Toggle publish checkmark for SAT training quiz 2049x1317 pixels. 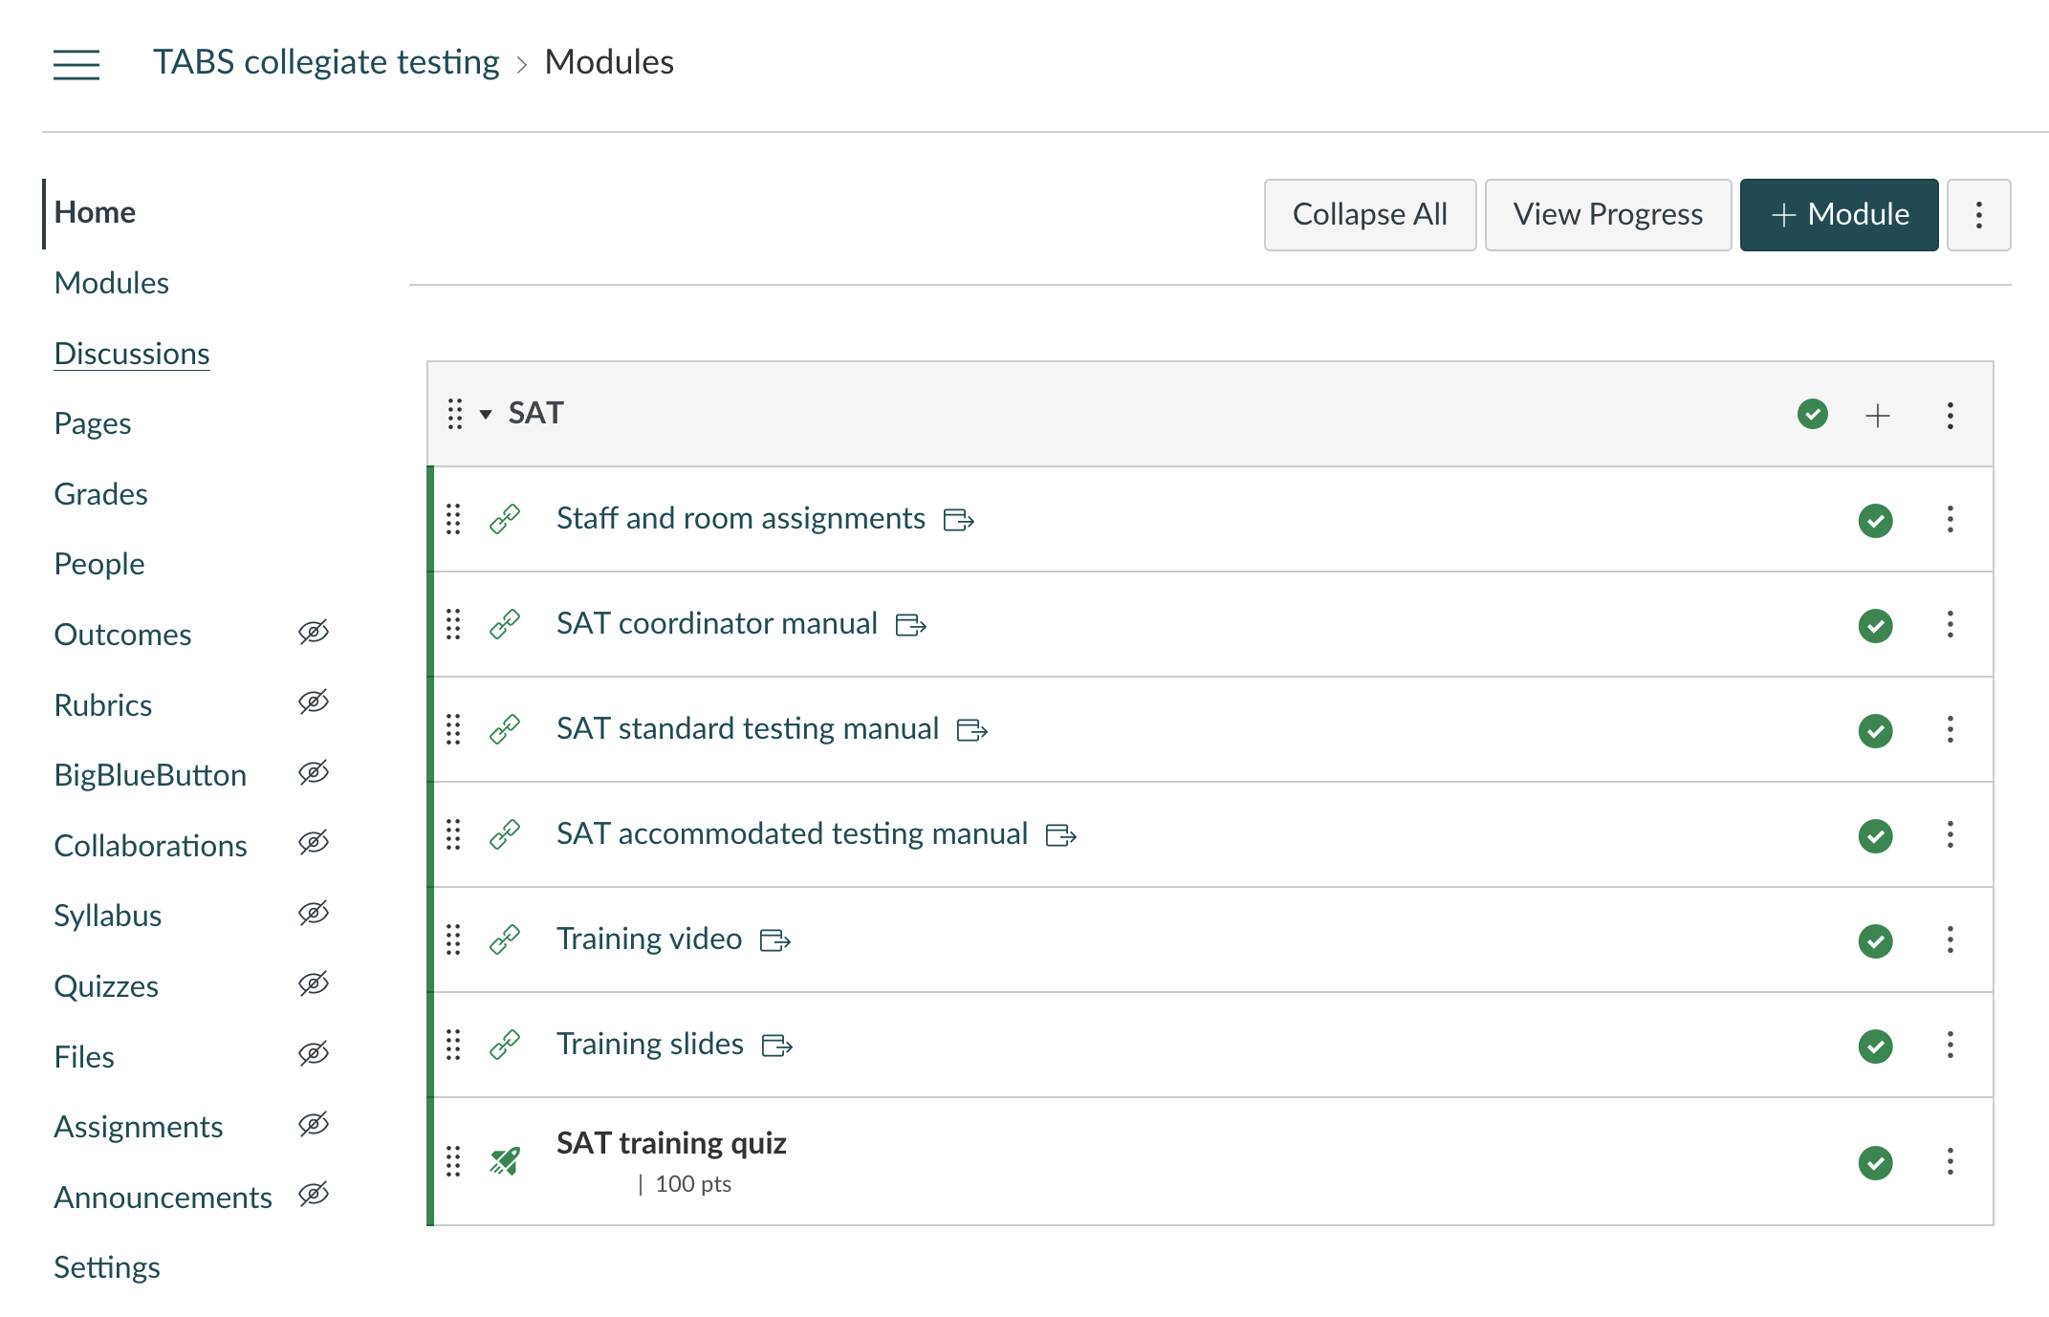click(1875, 1162)
